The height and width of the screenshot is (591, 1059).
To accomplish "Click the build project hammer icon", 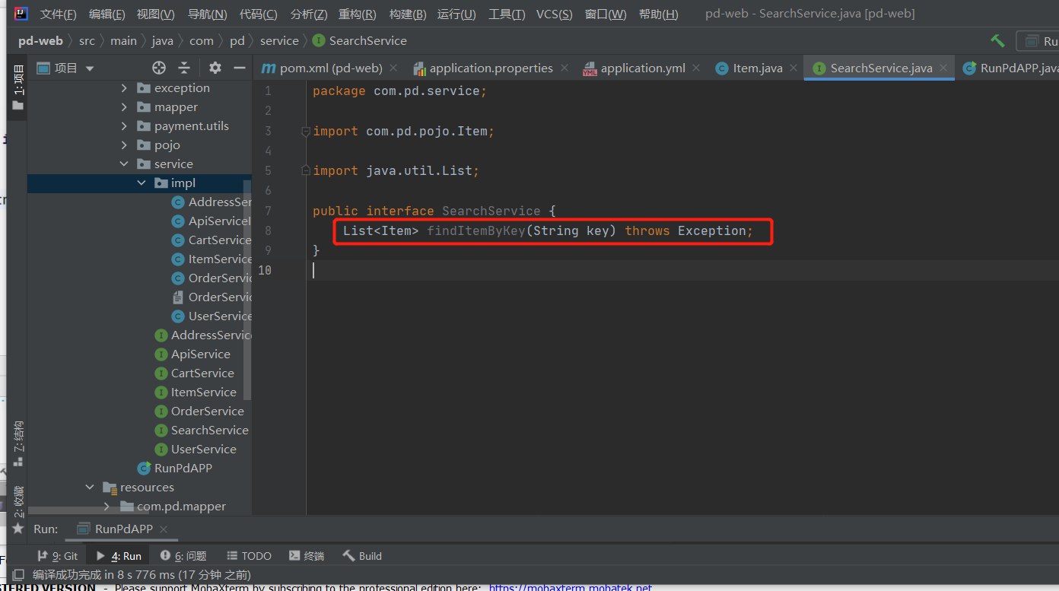I will coord(997,40).
